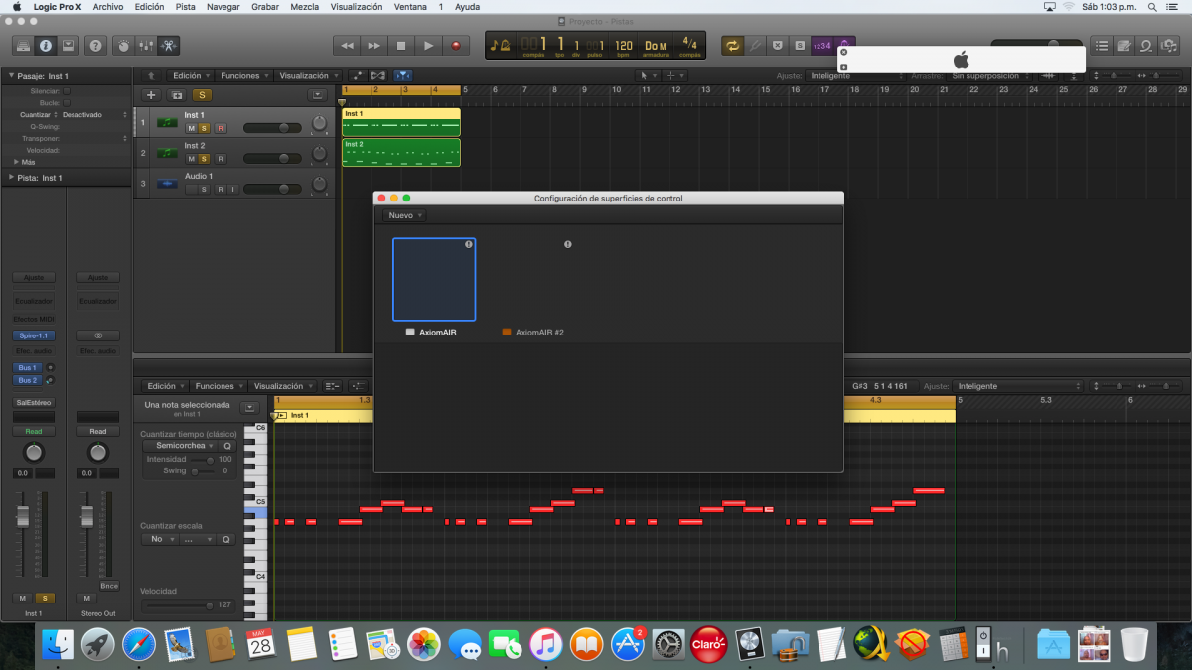
Task: Open the tracks area Edición dropdown
Action: click(x=190, y=75)
